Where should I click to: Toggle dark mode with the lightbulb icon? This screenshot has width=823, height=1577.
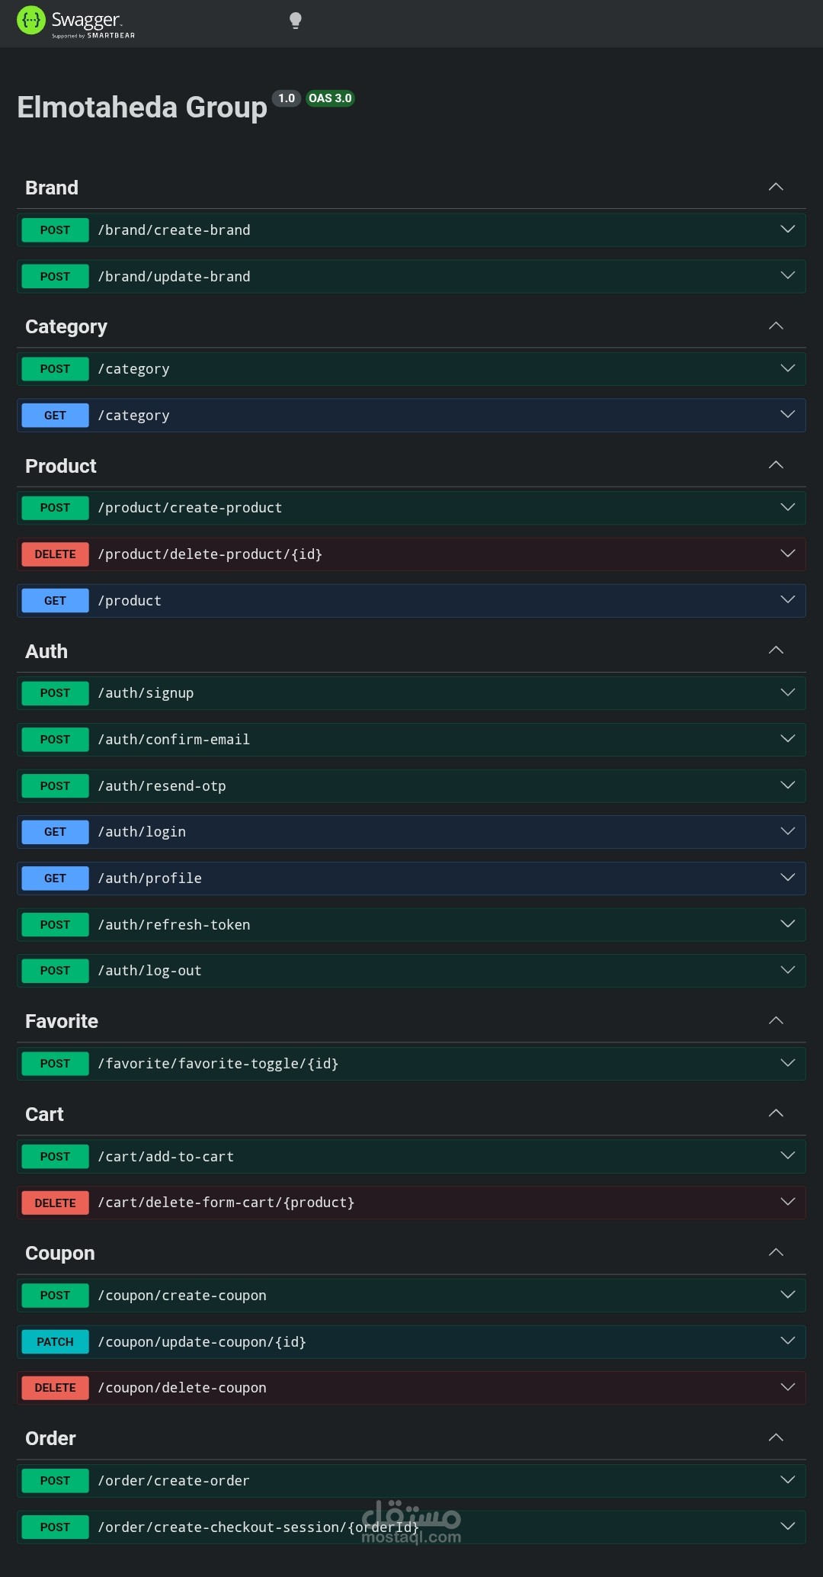(x=296, y=21)
